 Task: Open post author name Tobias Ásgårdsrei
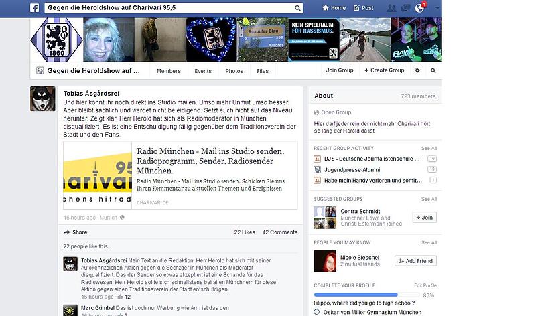[x=91, y=94]
